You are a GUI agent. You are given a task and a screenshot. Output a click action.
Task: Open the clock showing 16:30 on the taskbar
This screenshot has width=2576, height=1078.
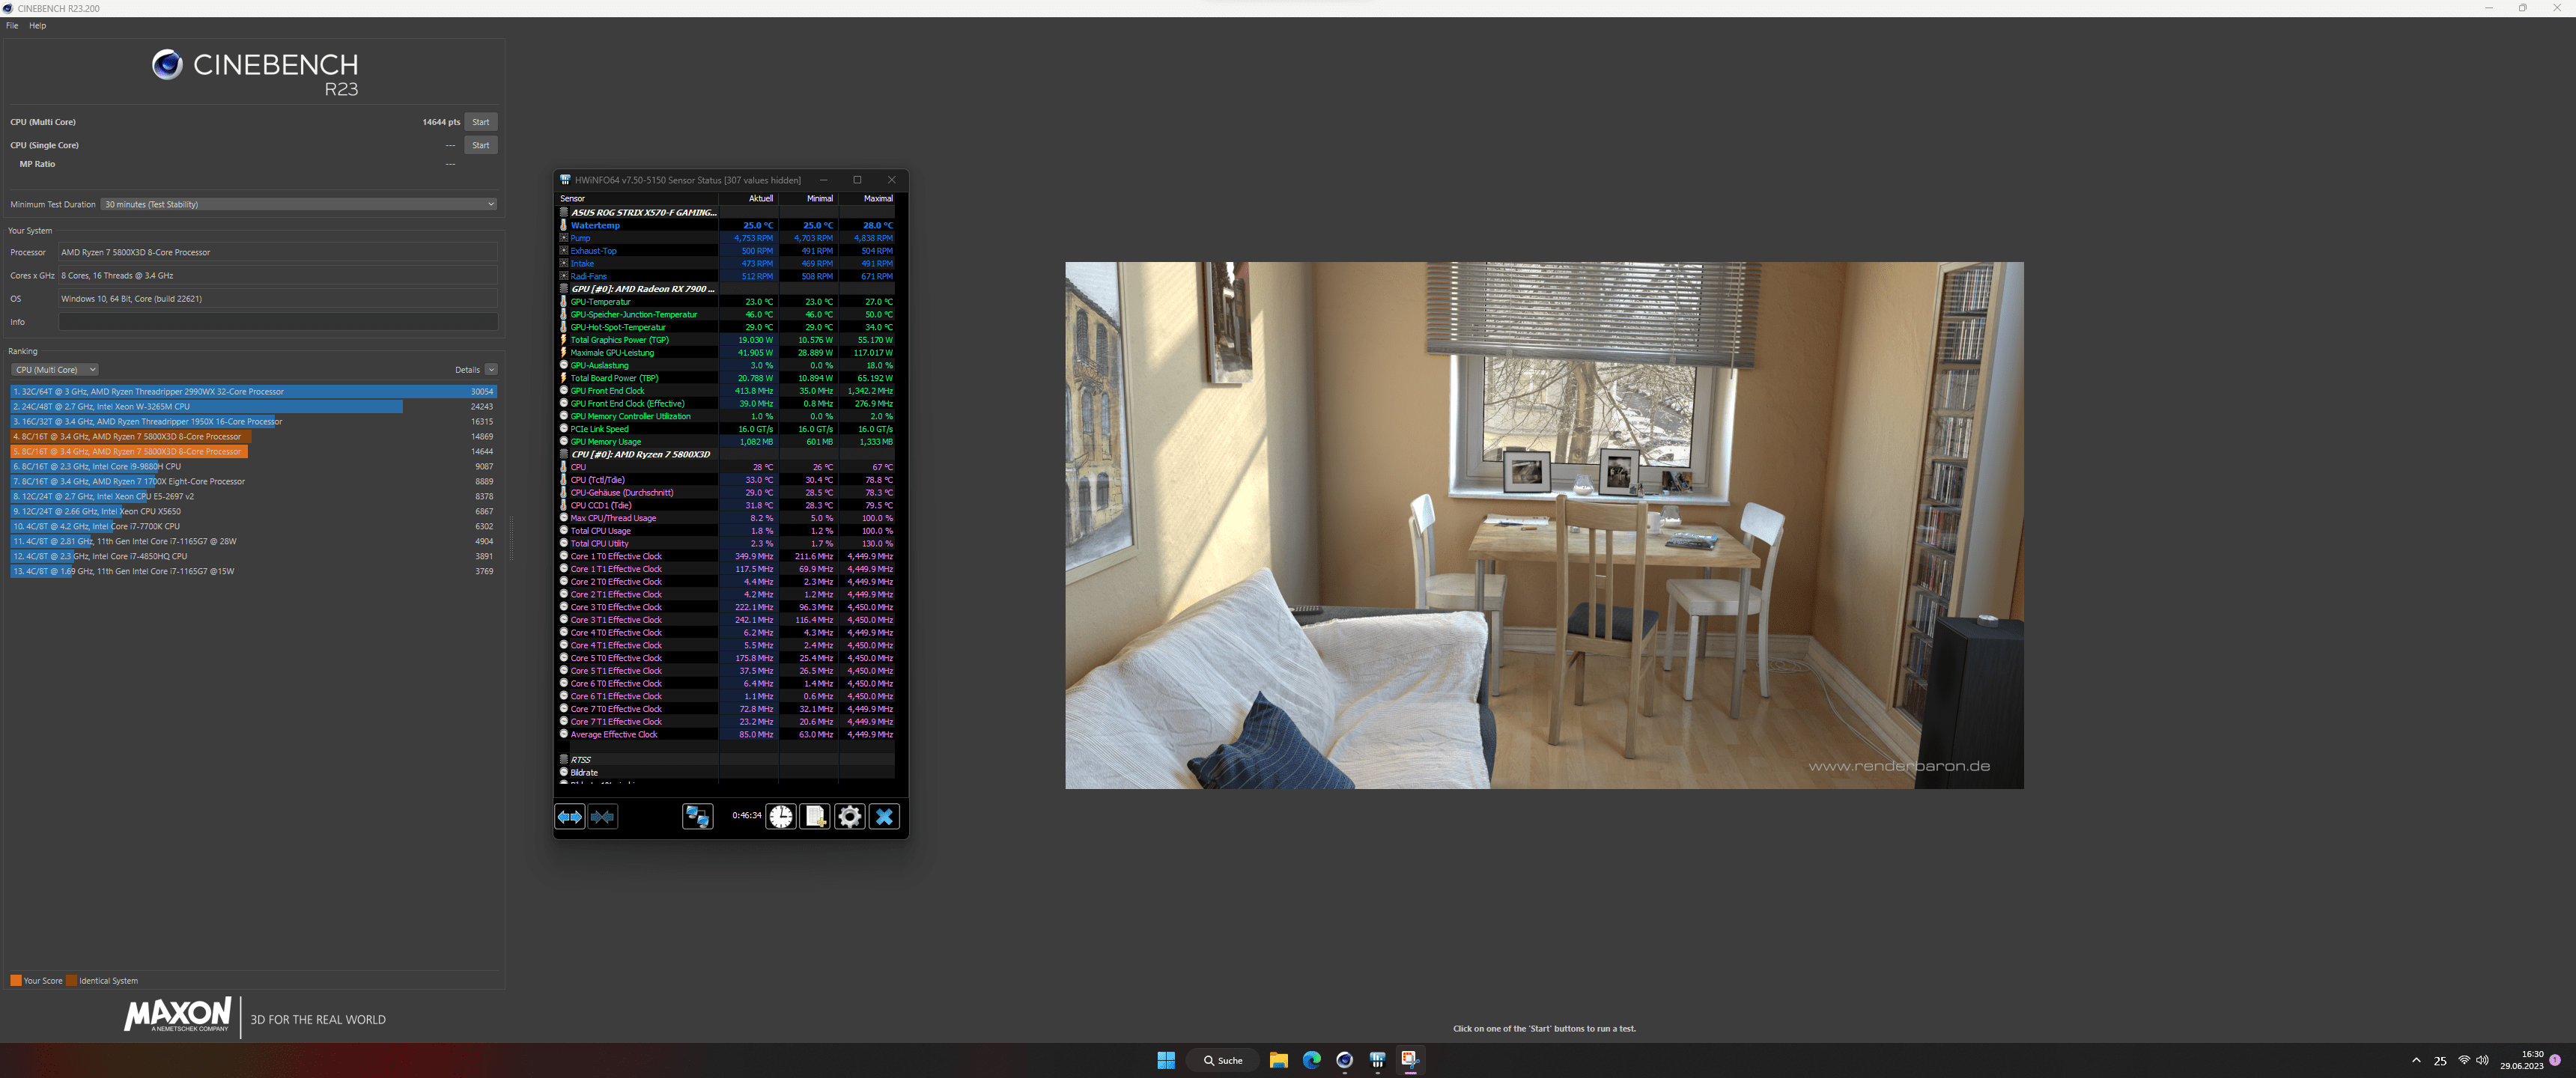pos(2521,1060)
